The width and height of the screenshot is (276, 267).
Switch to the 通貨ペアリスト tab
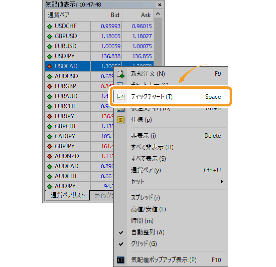click(x=68, y=195)
